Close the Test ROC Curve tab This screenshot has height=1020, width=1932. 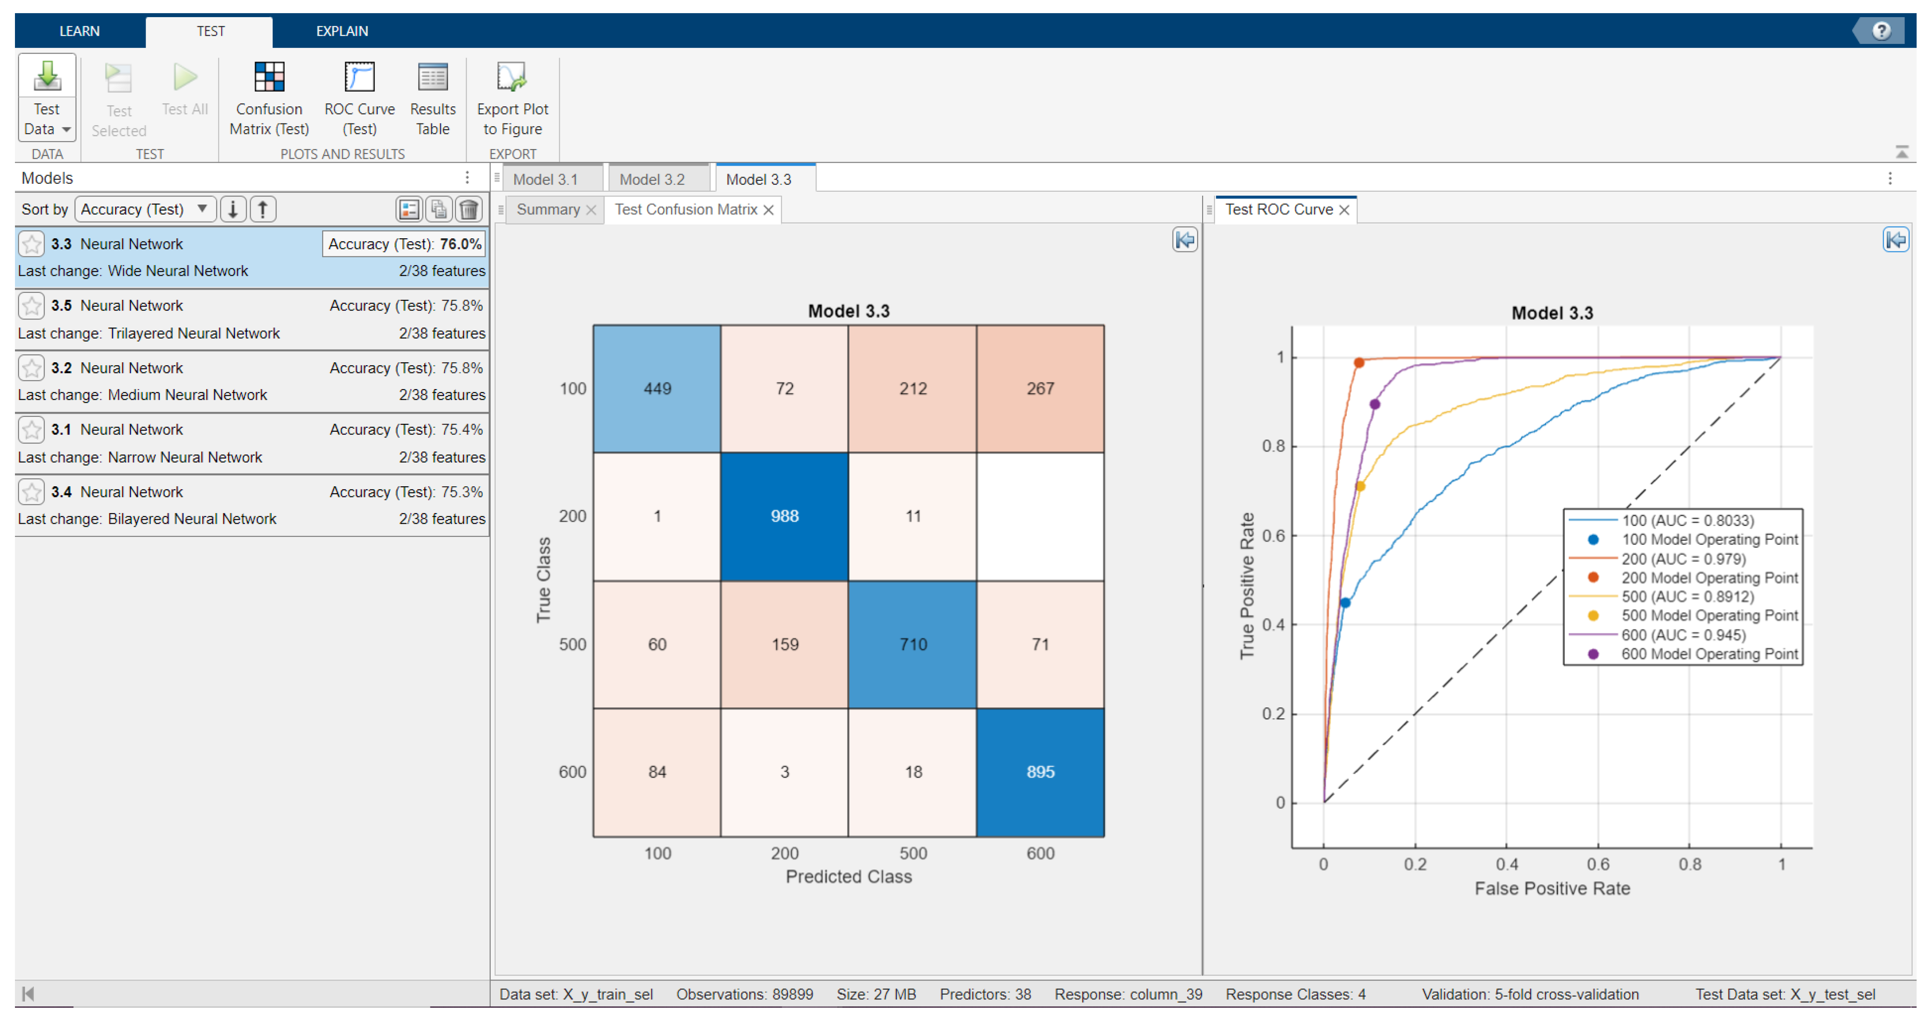1344,210
